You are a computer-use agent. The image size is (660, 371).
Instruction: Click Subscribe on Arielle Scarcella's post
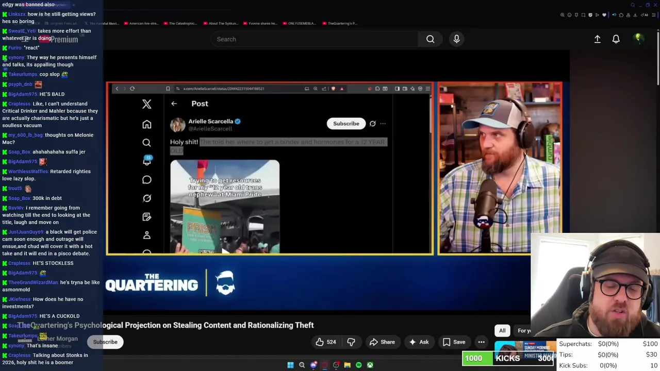tap(346, 124)
